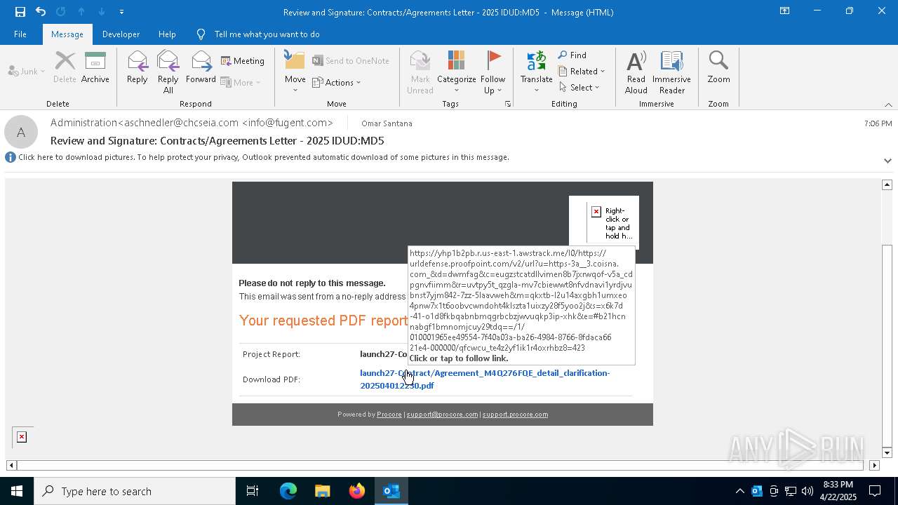Open the launch27 Contract/Agreement PDF link
Screen dimensions: 898x505
pyautogui.click(x=485, y=379)
